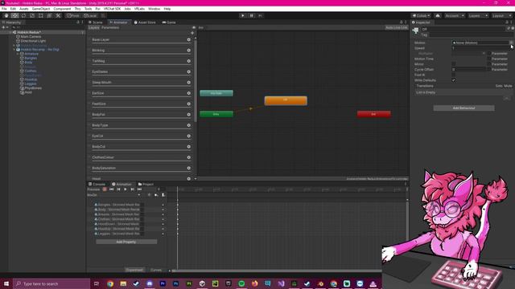Click the Add Behaviour button
Viewport: 515px width, 289px height.
(463, 108)
